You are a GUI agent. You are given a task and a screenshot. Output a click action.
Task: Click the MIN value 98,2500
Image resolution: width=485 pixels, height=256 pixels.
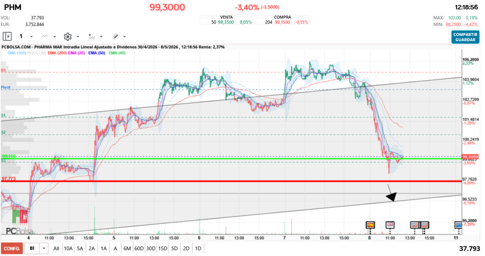[x=453, y=24]
